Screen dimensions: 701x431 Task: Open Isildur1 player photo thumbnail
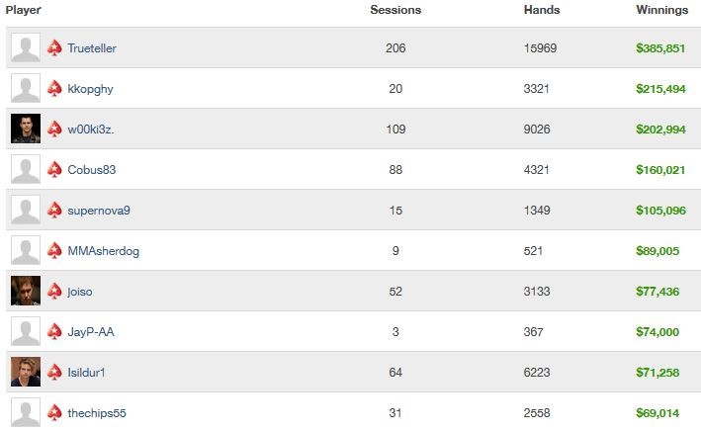26,372
